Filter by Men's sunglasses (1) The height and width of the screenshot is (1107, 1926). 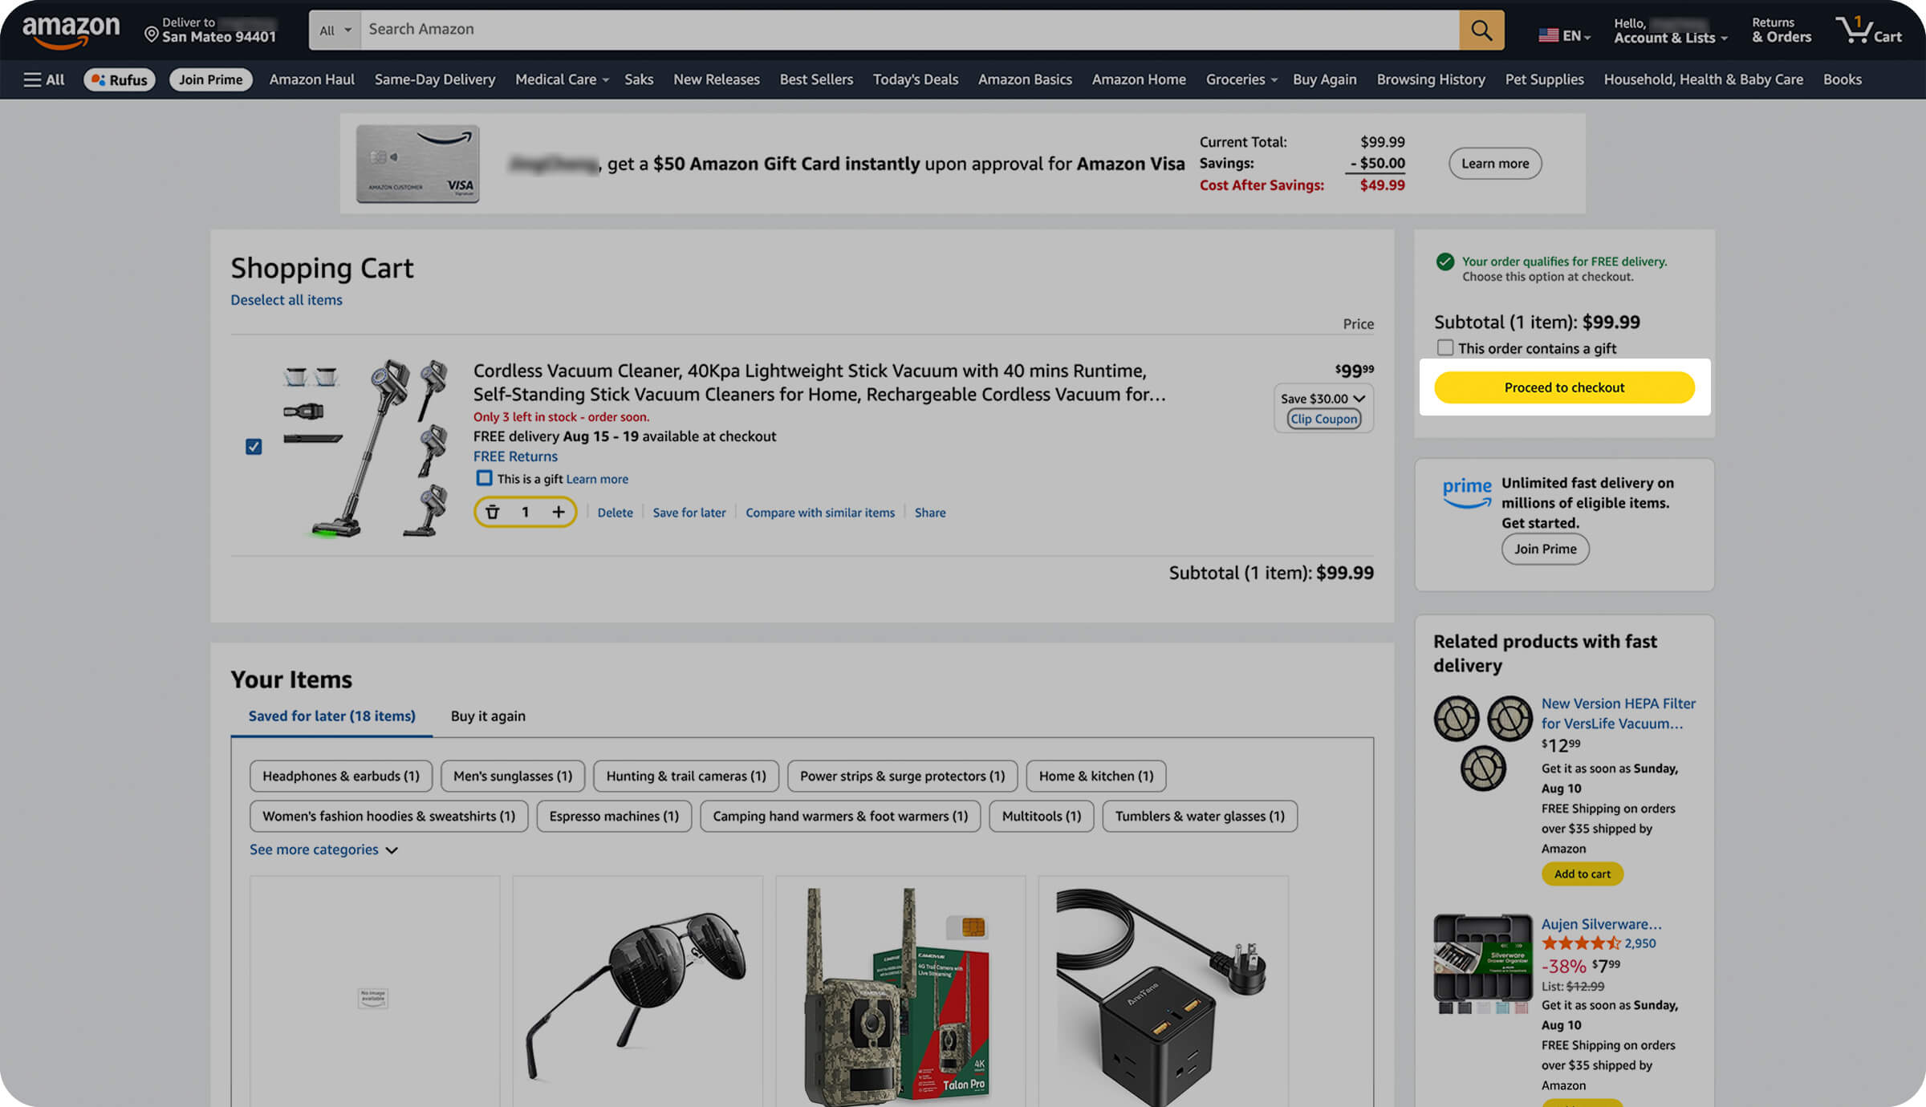pos(513,776)
